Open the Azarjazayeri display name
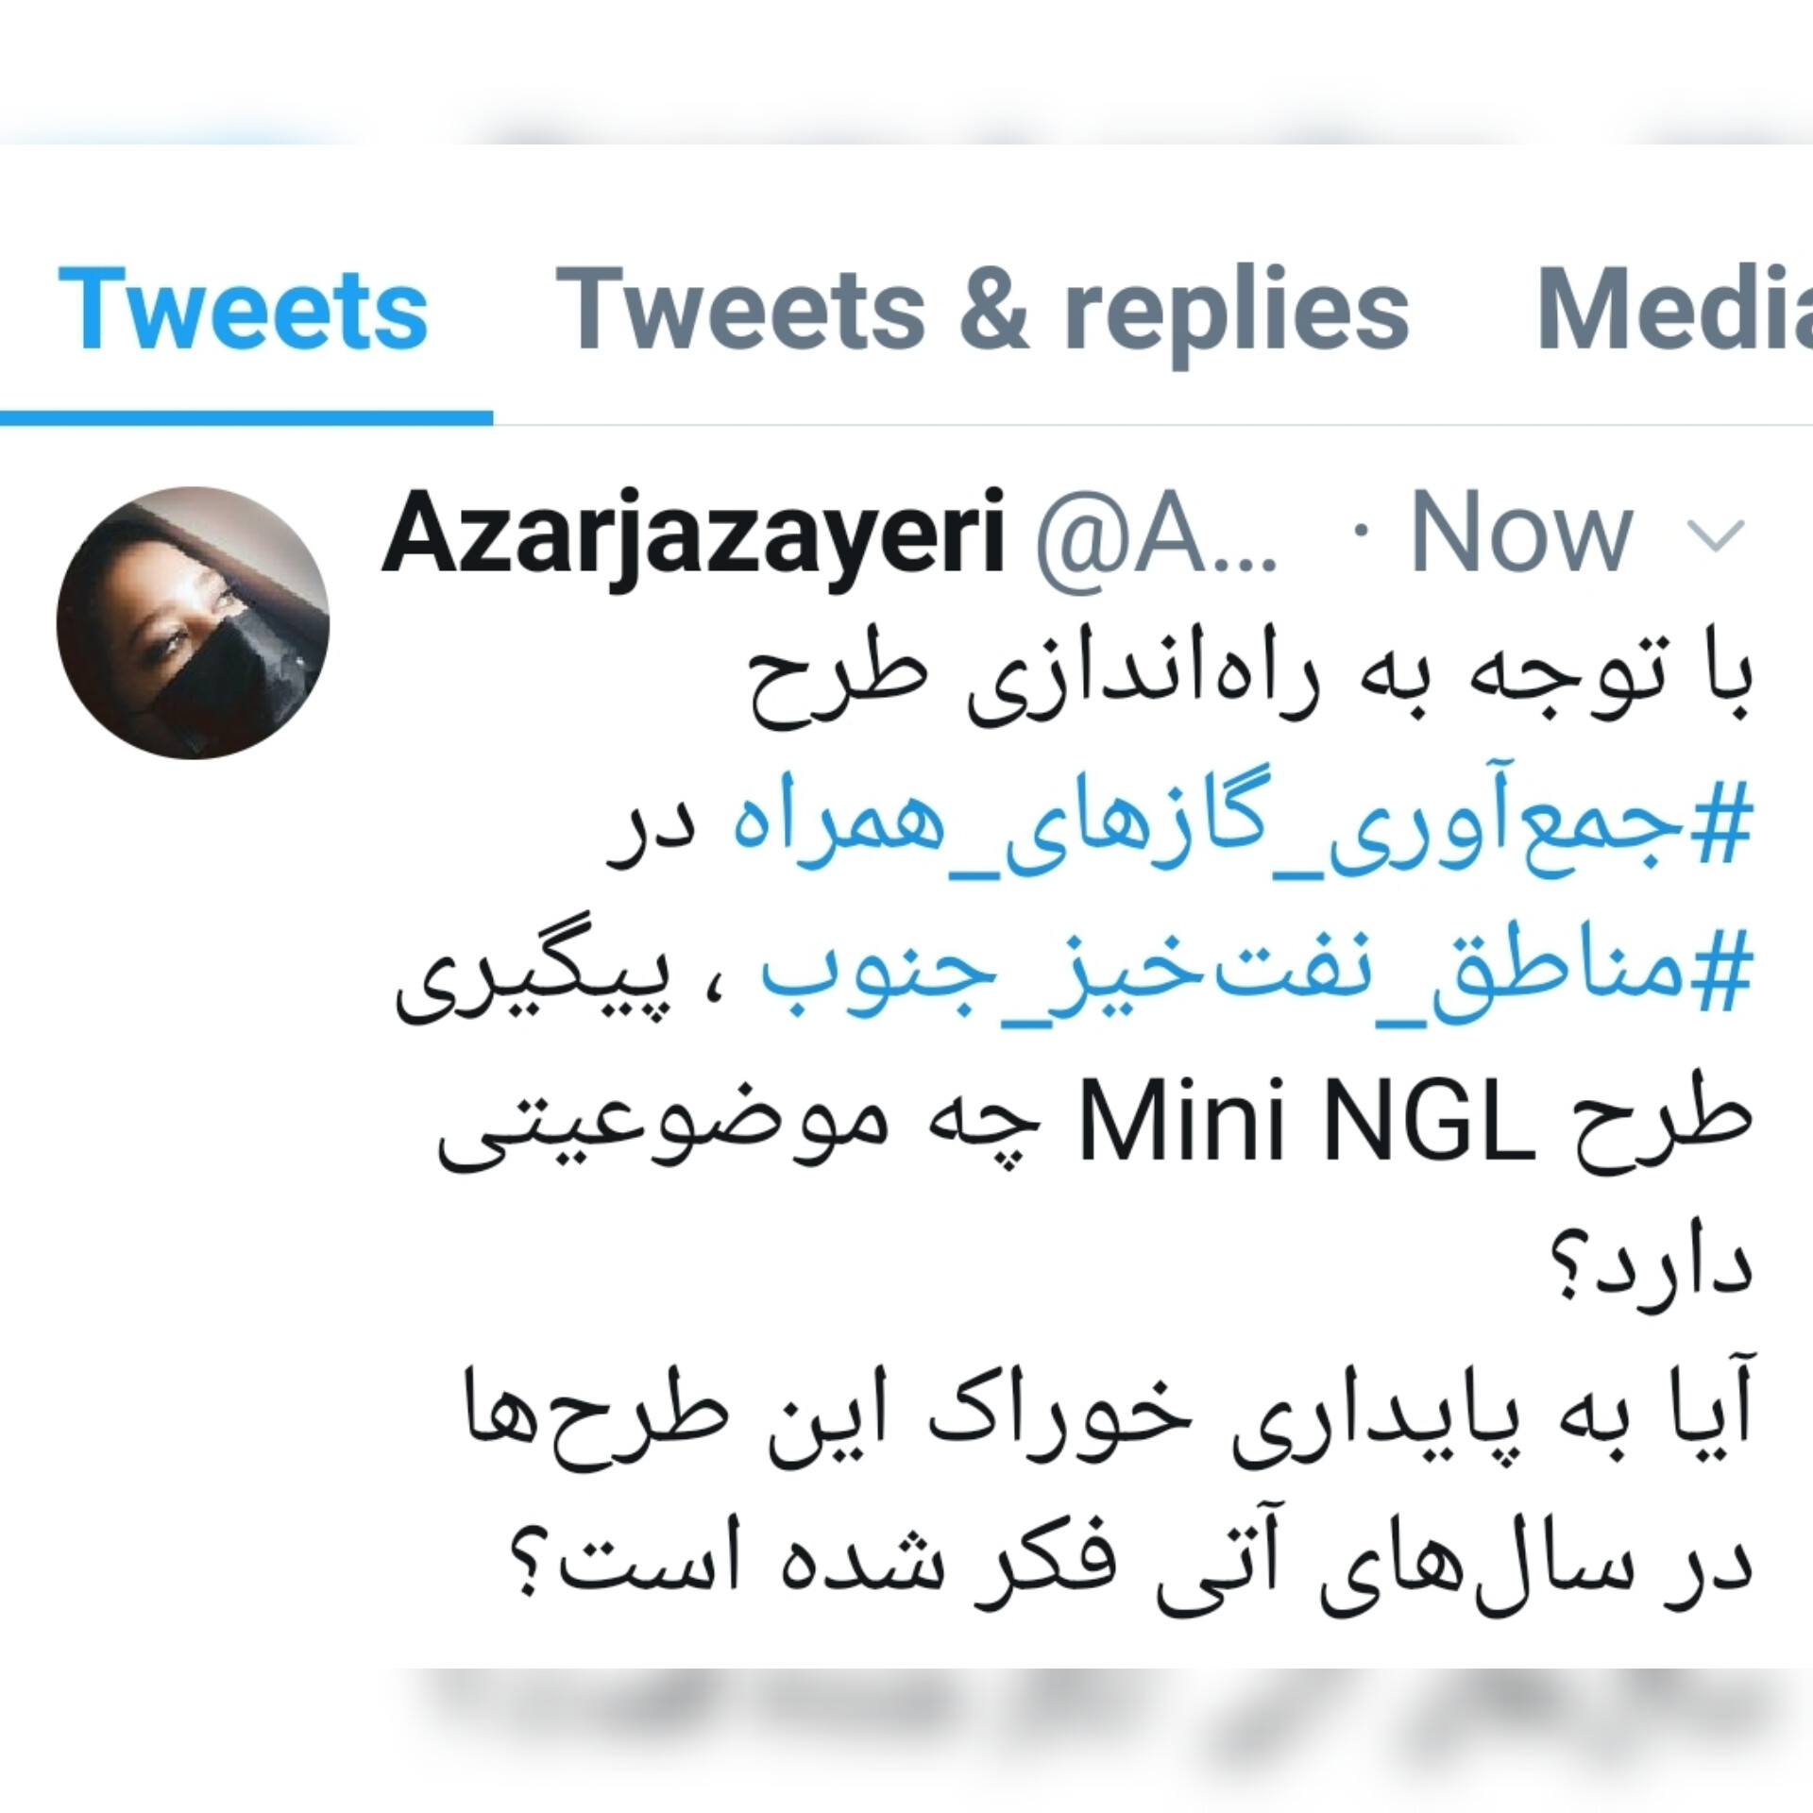1813x1813 pixels. (x=693, y=534)
